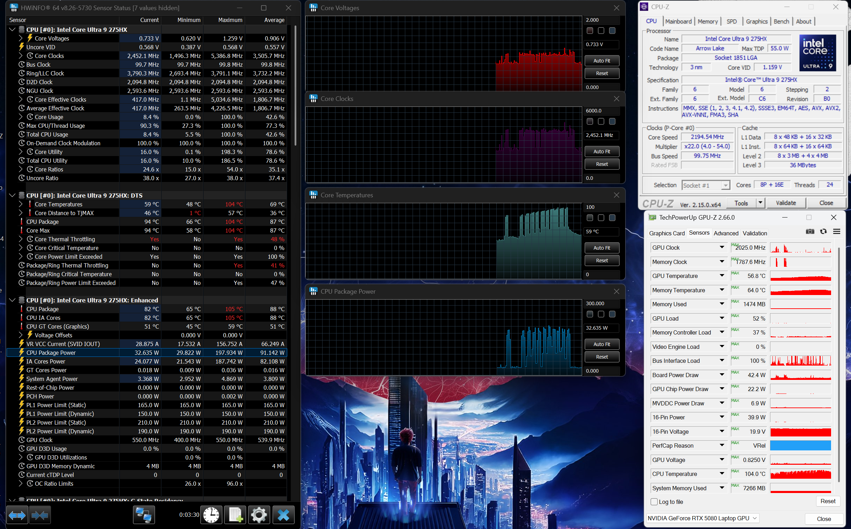The height and width of the screenshot is (529, 851).
Task: Click the Core Voltages maximum value field 2.000
Action: 602,20
